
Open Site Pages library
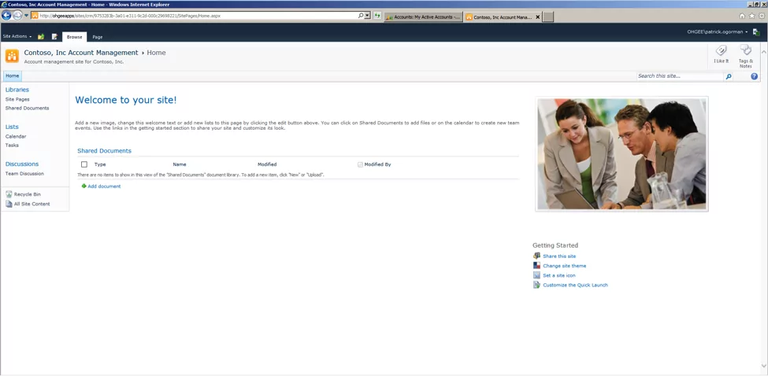[17, 99]
